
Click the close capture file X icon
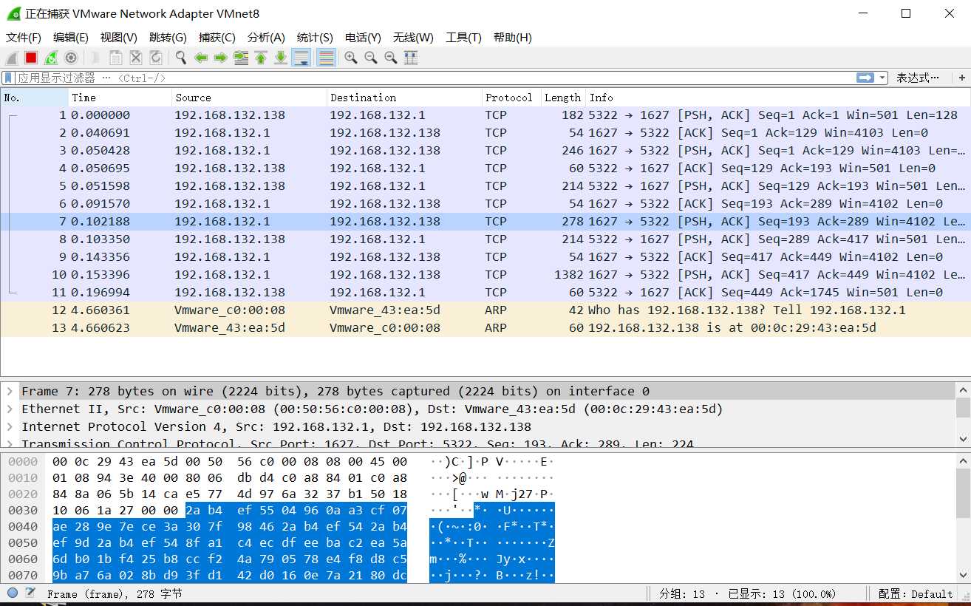click(136, 58)
